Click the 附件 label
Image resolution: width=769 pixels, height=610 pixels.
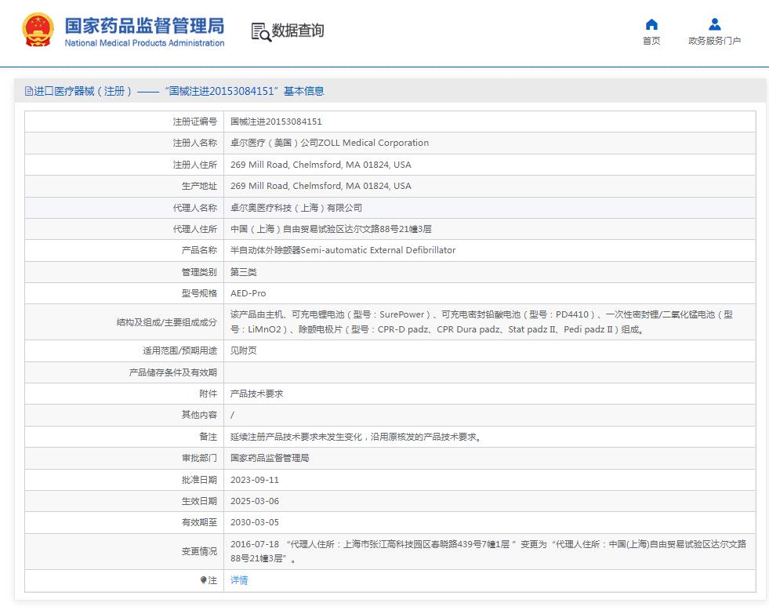tap(208, 394)
